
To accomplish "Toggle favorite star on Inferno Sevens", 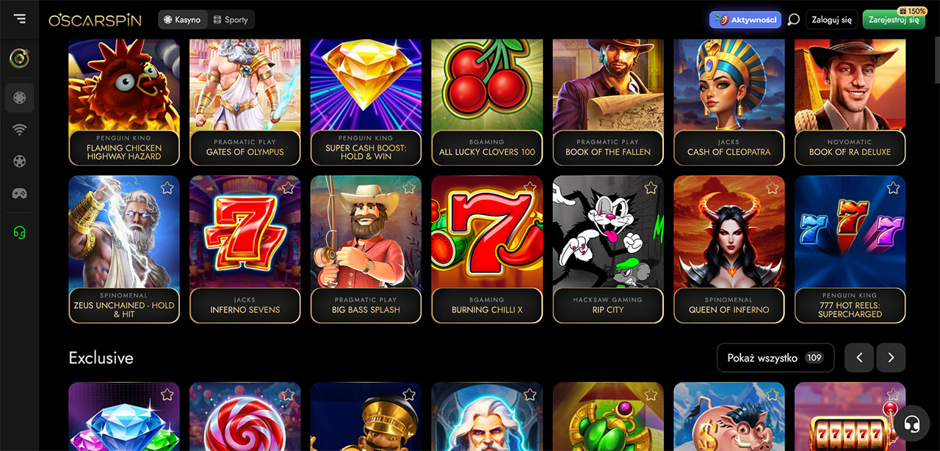I will click(x=288, y=188).
